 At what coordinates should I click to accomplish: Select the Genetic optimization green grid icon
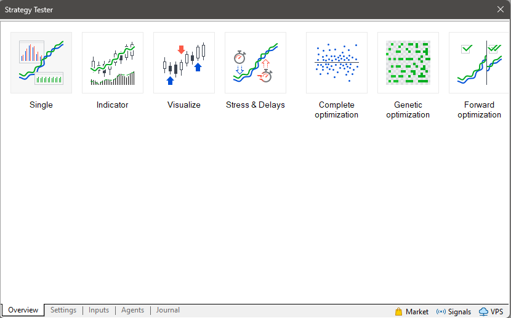click(408, 63)
